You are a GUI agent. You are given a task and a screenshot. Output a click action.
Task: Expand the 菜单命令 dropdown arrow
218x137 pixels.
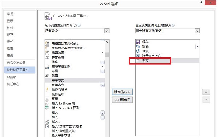coord(102,85)
